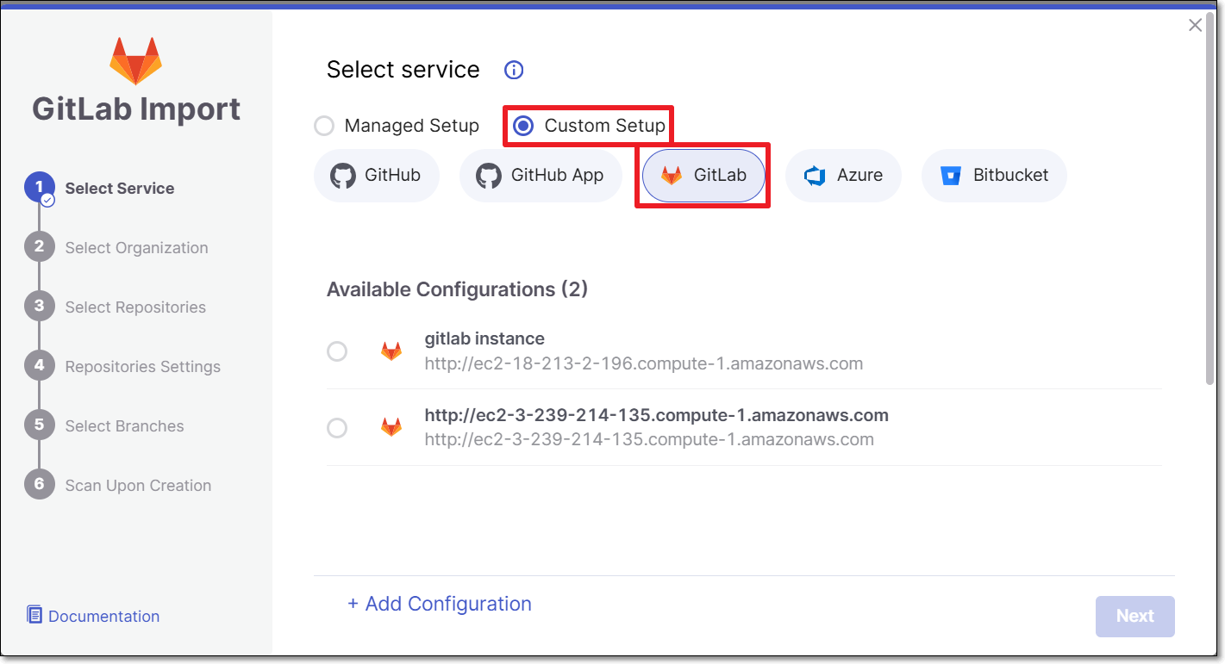Click the fox icon for ec2-3-239-214-135 configuration

tap(391, 427)
